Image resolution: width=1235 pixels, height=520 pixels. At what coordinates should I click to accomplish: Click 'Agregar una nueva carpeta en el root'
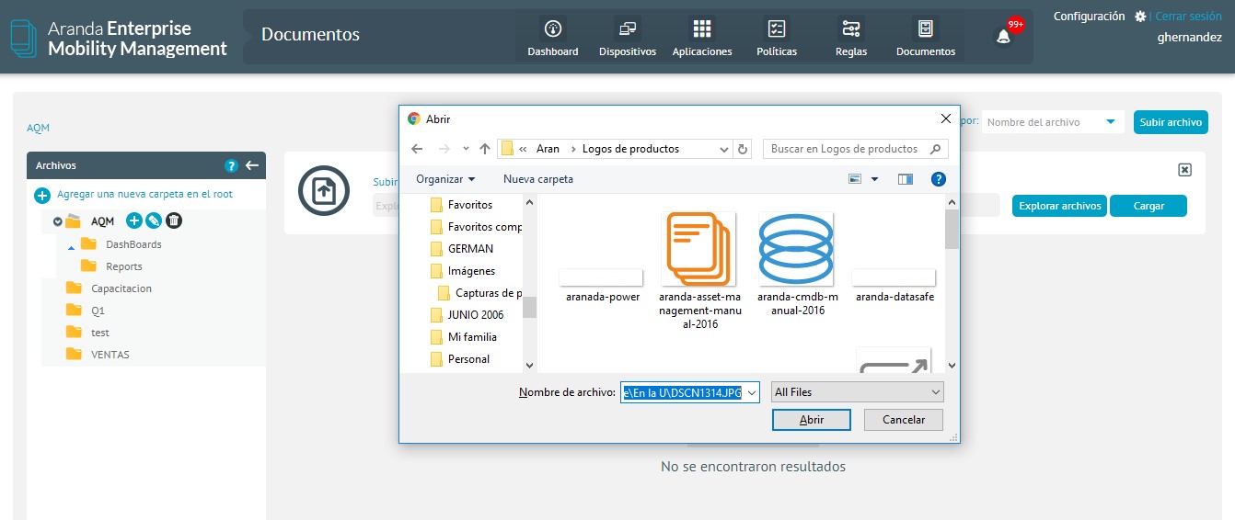(144, 195)
